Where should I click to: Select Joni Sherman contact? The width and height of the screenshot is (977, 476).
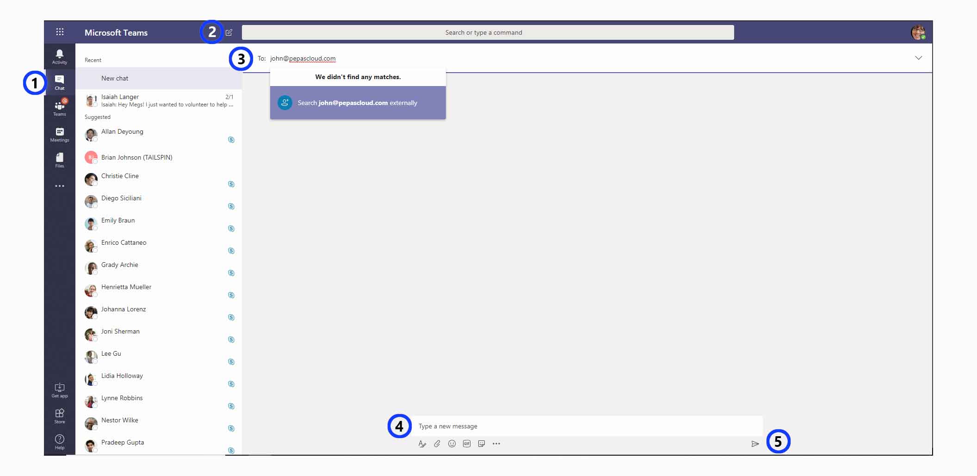pos(159,334)
